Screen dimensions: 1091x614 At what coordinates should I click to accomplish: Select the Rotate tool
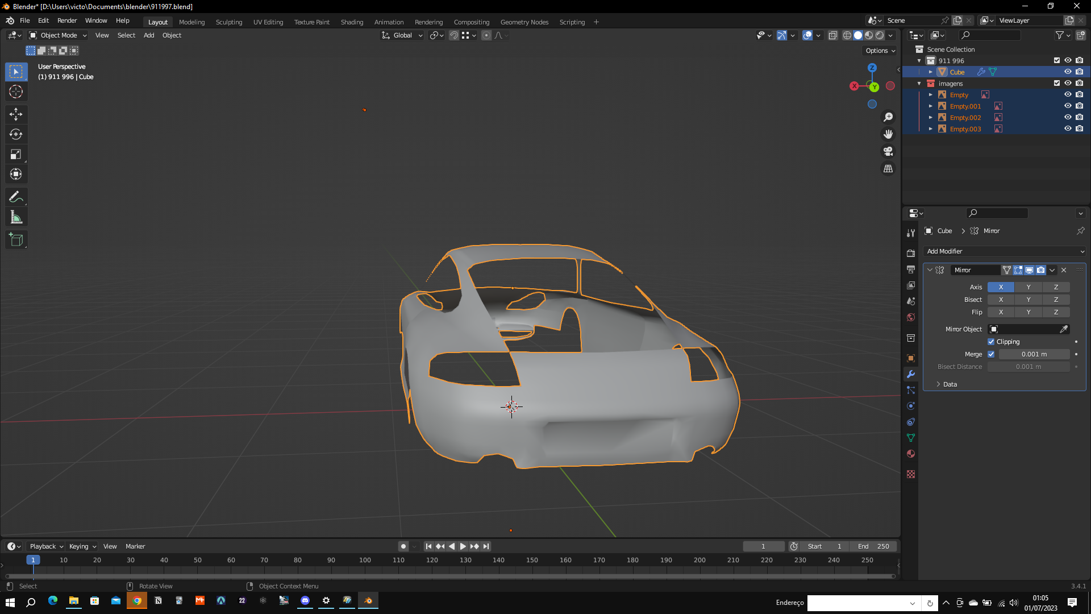point(16,134)
